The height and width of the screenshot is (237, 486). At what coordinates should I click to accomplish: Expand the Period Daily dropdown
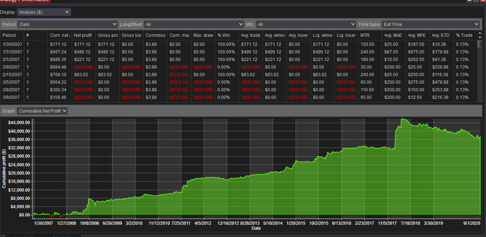(x=68, y=25)
